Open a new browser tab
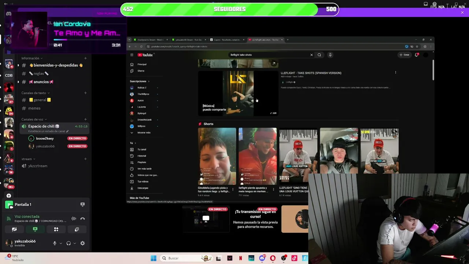The height and width of the screenshot is (264, 469). click(288, 40)
